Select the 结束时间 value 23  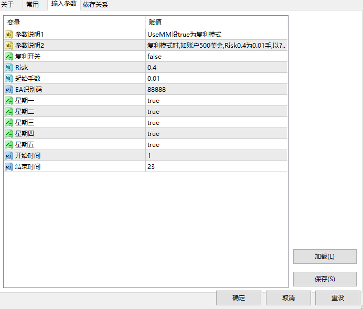[x=151, y=167]
